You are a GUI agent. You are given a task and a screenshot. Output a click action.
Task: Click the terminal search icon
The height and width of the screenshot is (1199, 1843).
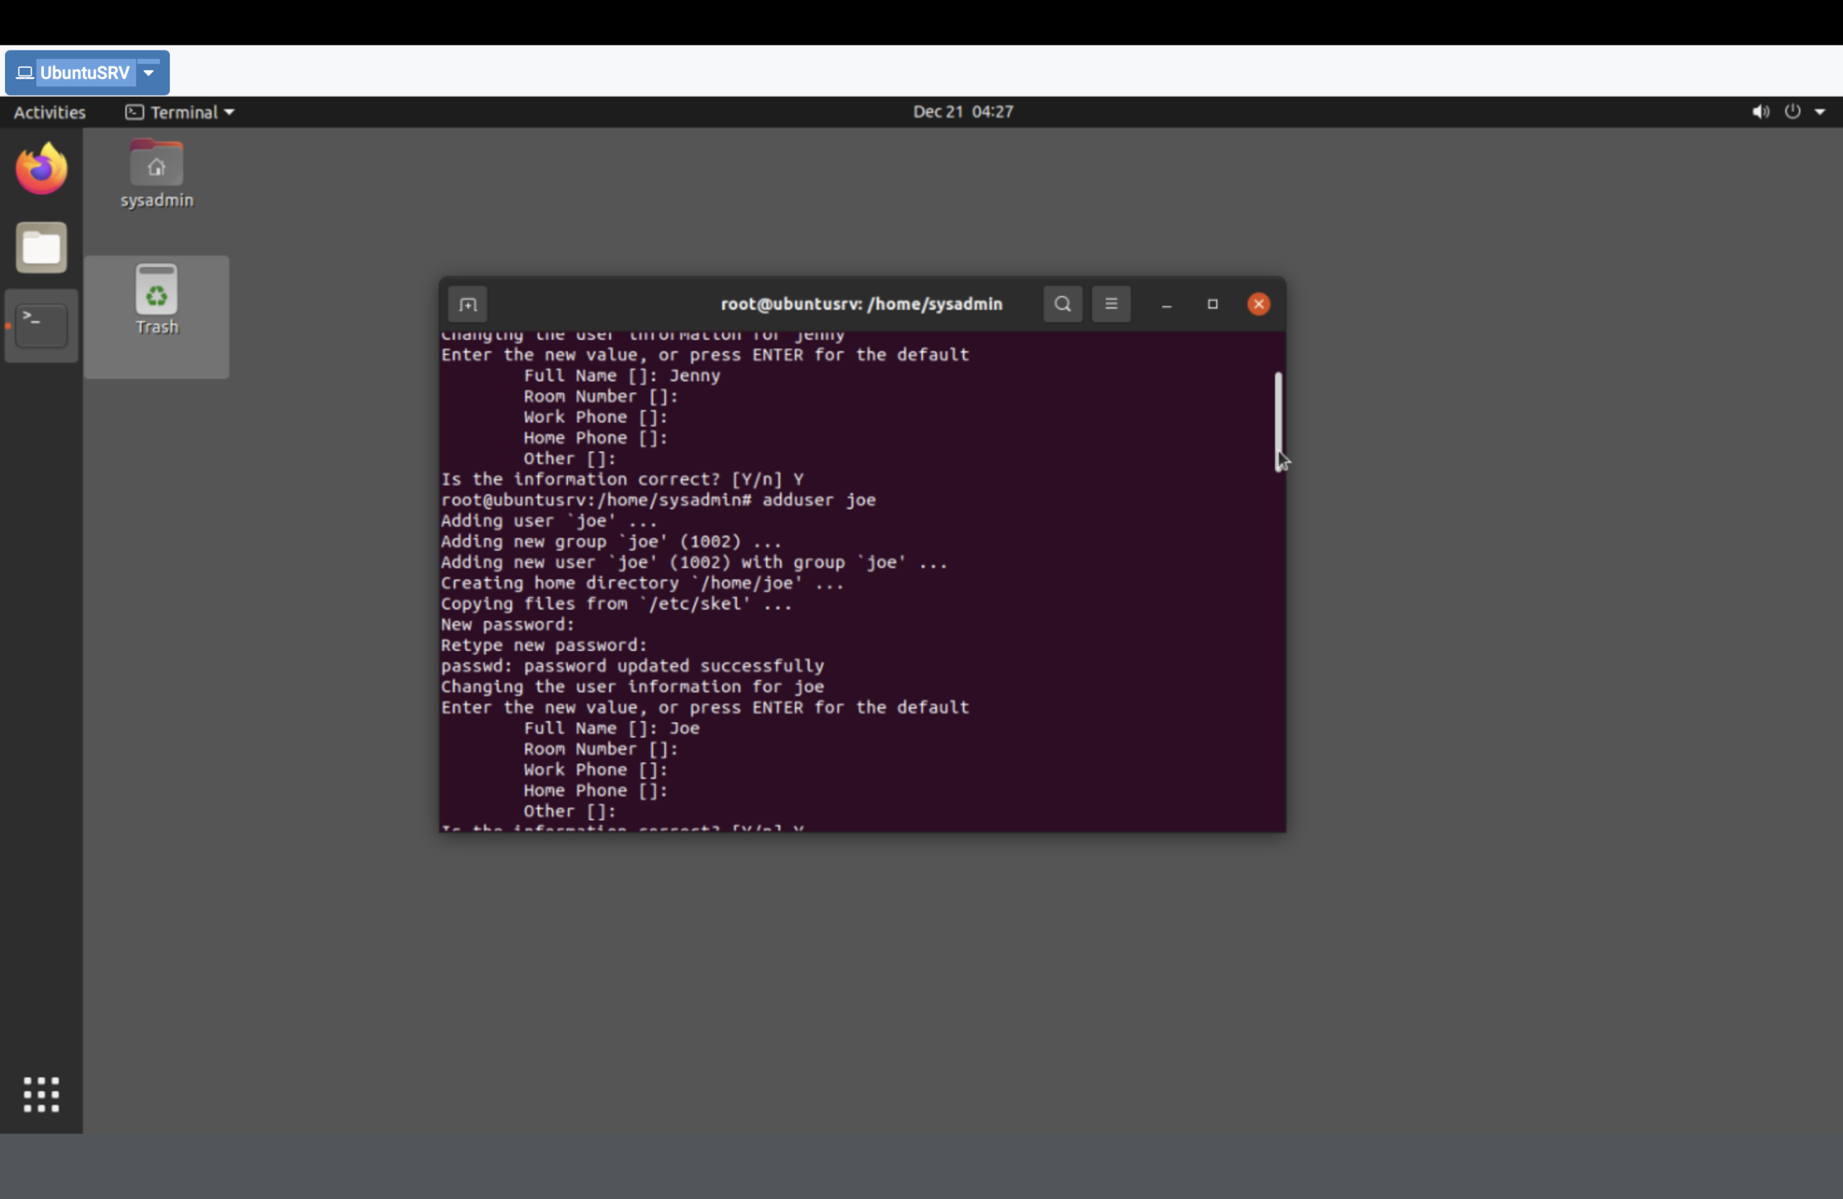(1063, 304)
